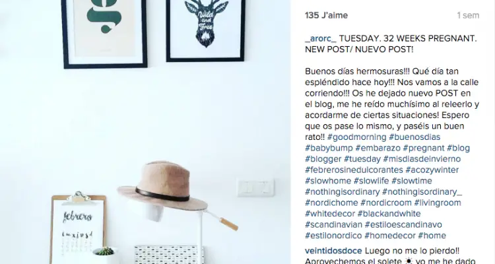This screenshot has width=495, height=264.
Task: Open the #buenosdias hashtag
Action: [414, 137]
